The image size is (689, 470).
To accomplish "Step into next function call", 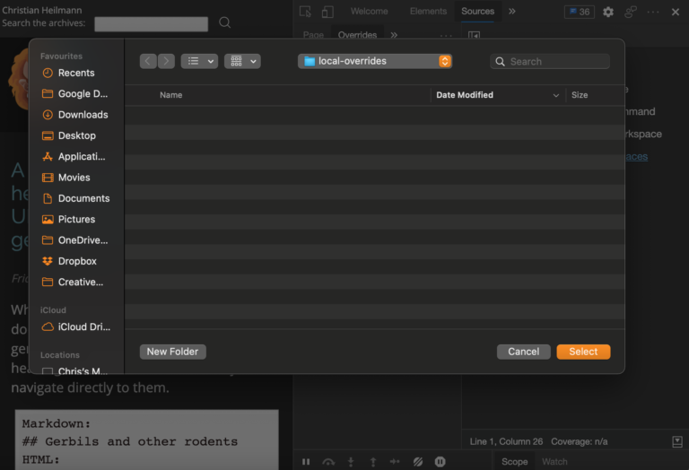I will [351, 462].
